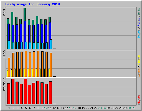
Task: Click day label 5 on the axis
Action: click(x=26, y=108)
